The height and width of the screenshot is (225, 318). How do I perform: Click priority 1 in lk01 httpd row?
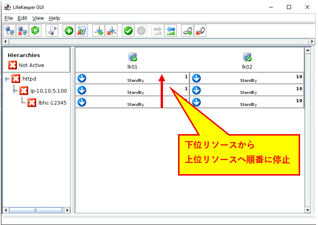point(186,76)
